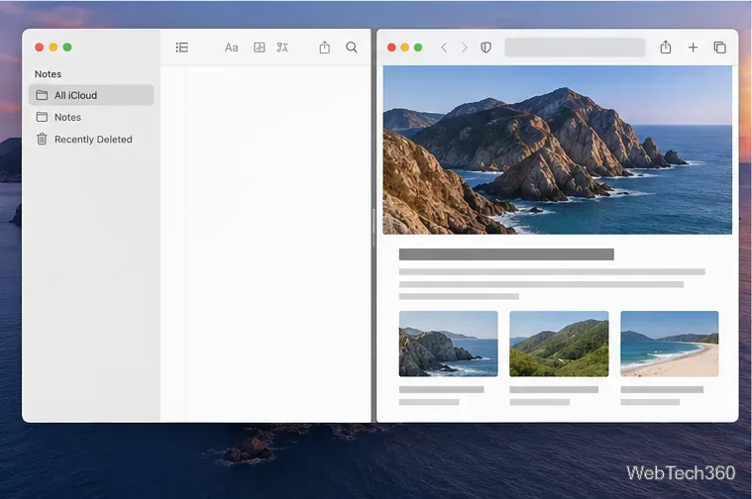This screenshot has height=499, width=752.
Task: Minimize the Safari window with its yellow button
Action: click(405, 48)
